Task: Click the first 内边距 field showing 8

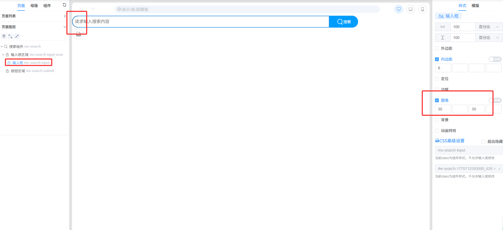Action: [443, 68]
